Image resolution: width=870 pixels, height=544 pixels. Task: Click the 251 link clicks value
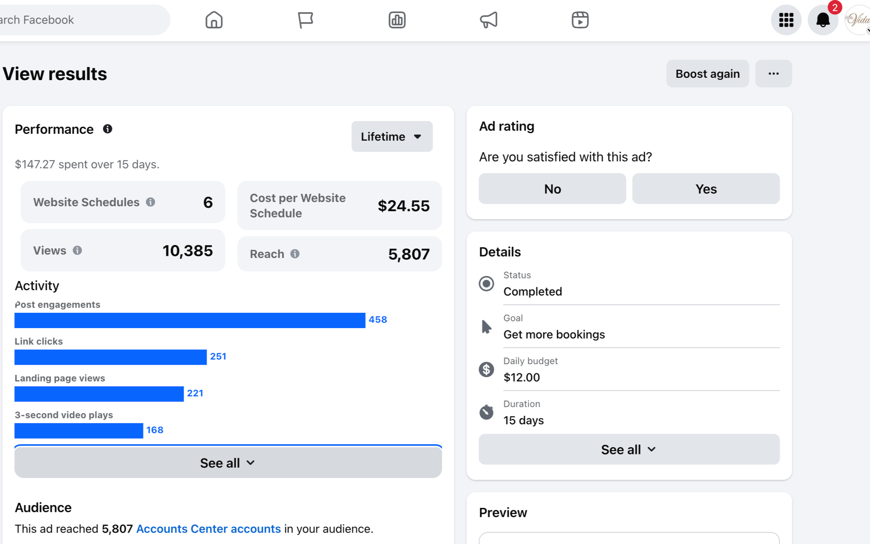(x=218, y=356)
